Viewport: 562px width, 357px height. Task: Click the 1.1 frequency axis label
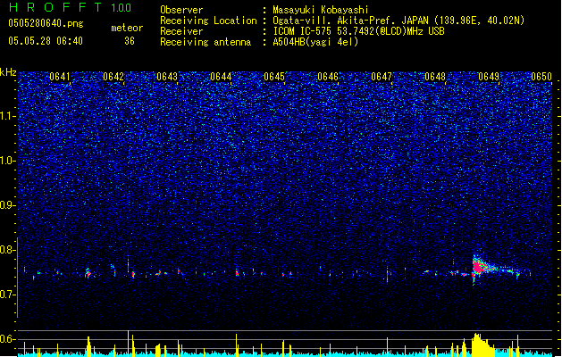(x=8, y=116)
